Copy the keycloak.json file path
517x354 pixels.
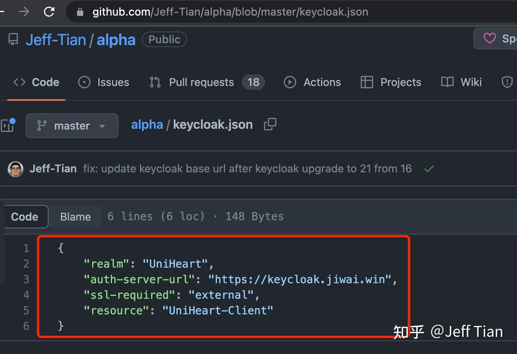coord(270,124)
